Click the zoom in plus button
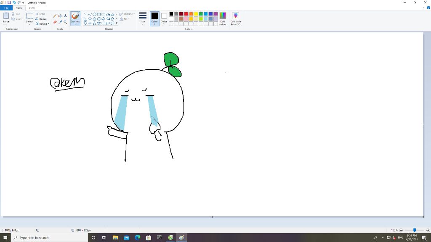 click(428, 230)
